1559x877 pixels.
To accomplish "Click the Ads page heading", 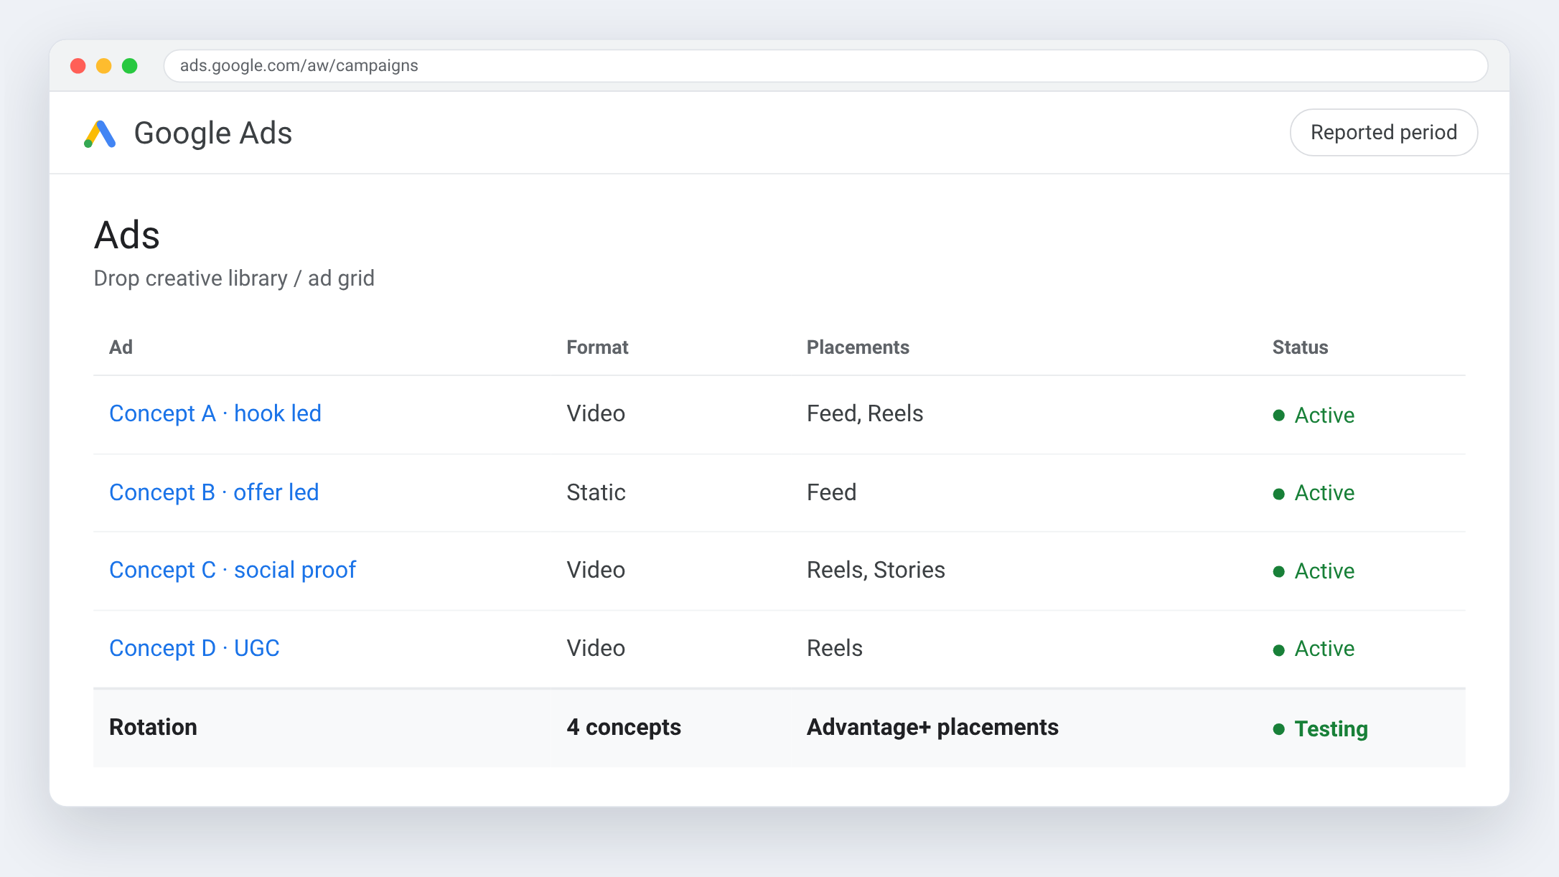I will (x=127, y=235).
